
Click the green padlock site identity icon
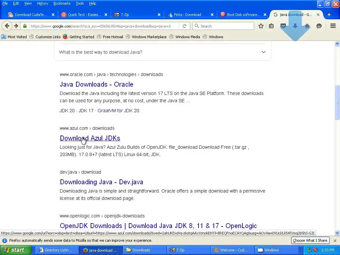point(25,26)
